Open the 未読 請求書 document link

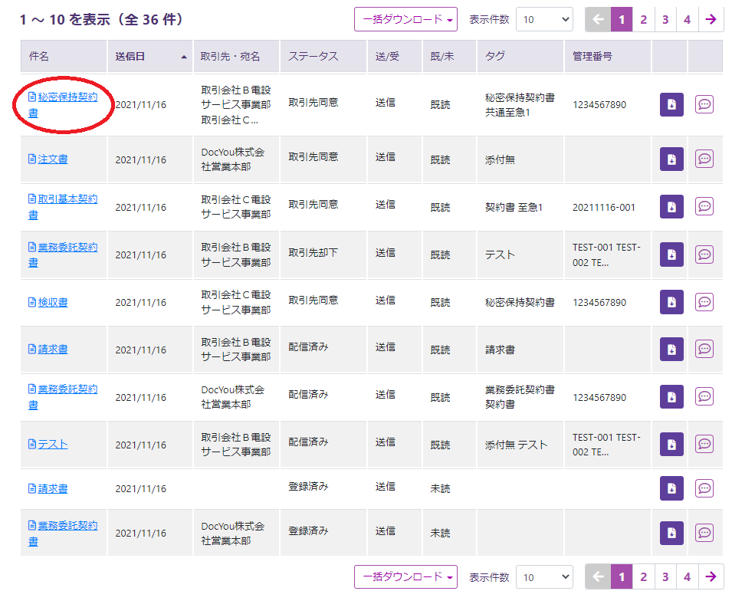point(48,488)
